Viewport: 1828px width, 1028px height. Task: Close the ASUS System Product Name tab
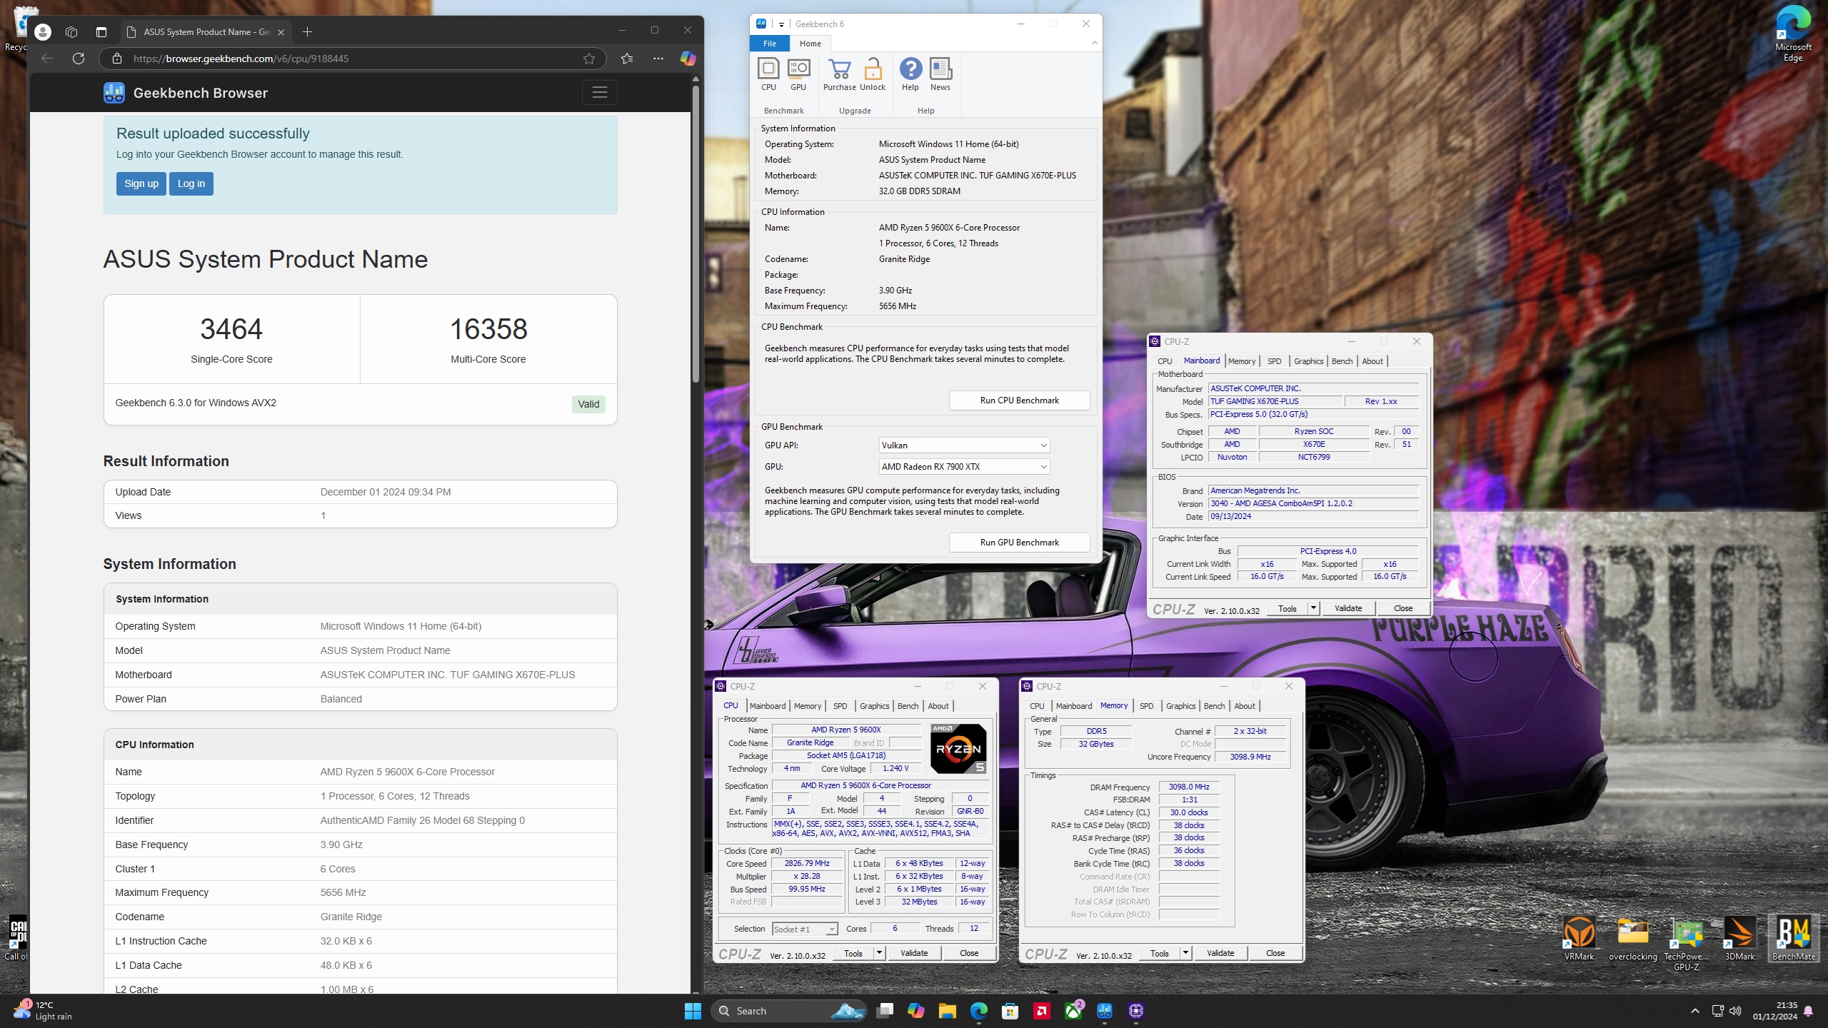(281, 32)
